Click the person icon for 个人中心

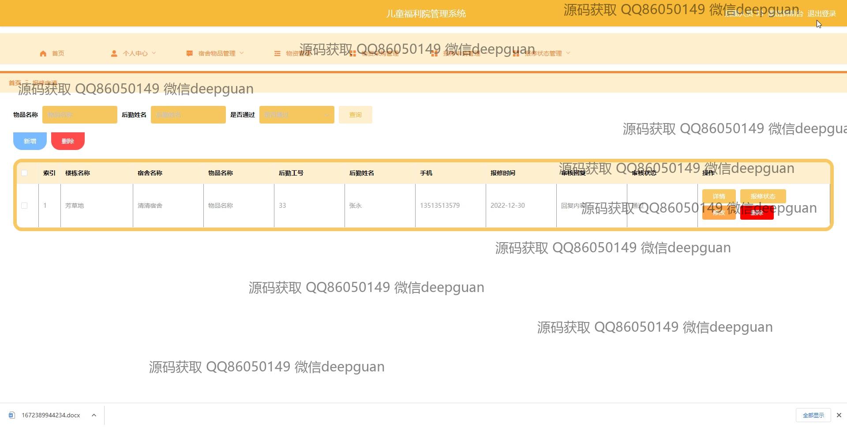click(x=114, y=53)
